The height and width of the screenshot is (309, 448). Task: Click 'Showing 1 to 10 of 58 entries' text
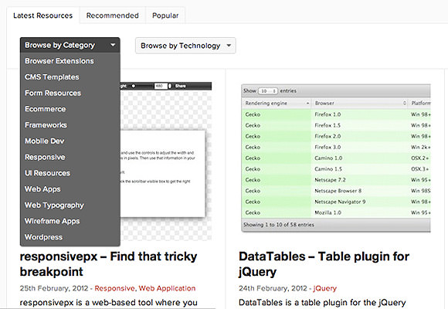coord(279,225)
